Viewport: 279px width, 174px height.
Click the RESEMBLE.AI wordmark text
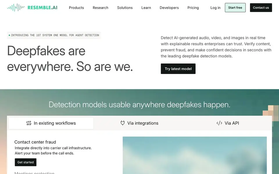coord(42,8)
